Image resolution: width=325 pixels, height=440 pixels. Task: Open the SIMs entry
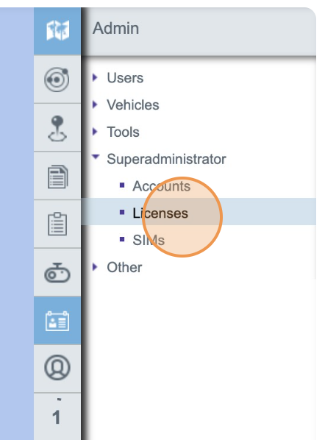[149, 240]
